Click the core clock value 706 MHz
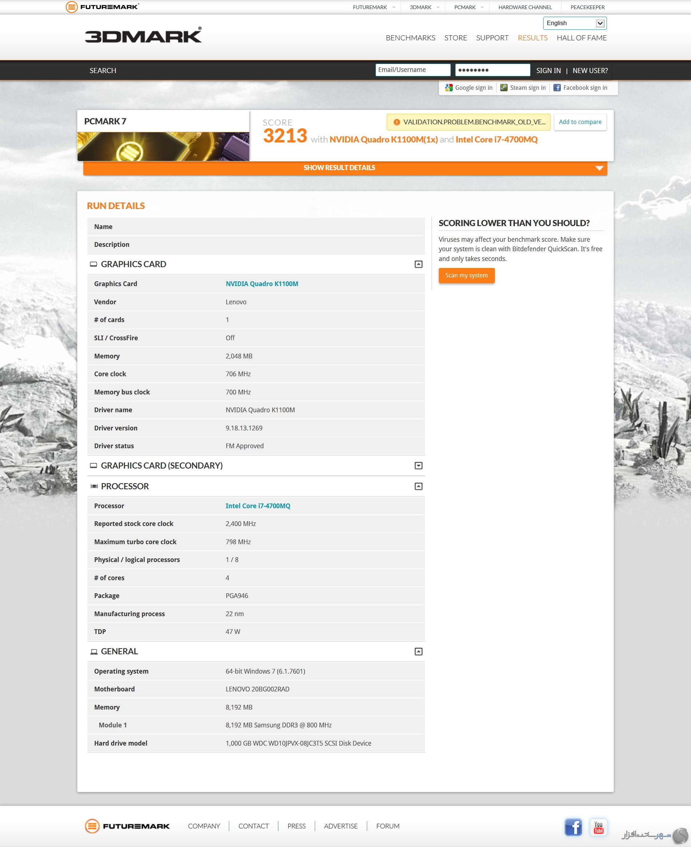 pos(238,374)
